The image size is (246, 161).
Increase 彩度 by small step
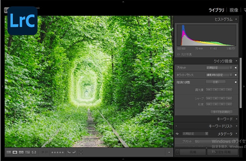pyautogui.click(x=222, y=104)
